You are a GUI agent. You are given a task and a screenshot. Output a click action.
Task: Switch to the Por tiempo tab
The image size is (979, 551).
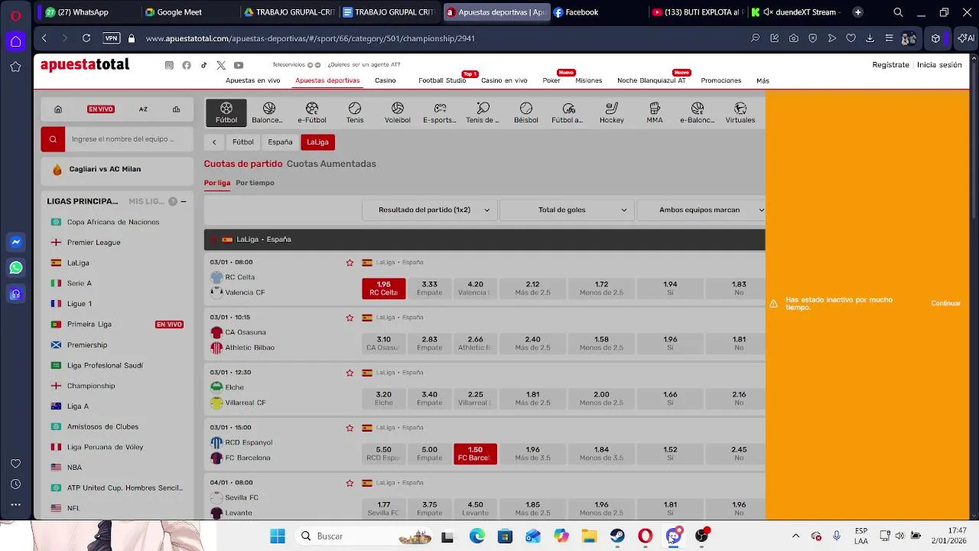pos(255,183)
